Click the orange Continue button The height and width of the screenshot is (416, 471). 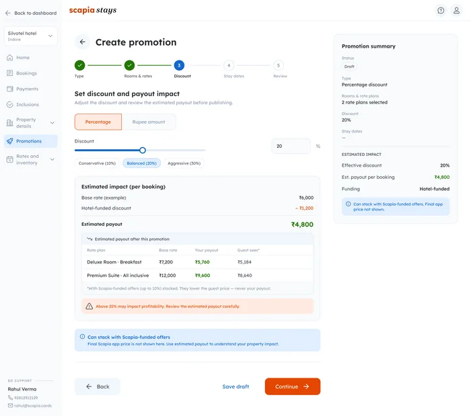(293, 386)
